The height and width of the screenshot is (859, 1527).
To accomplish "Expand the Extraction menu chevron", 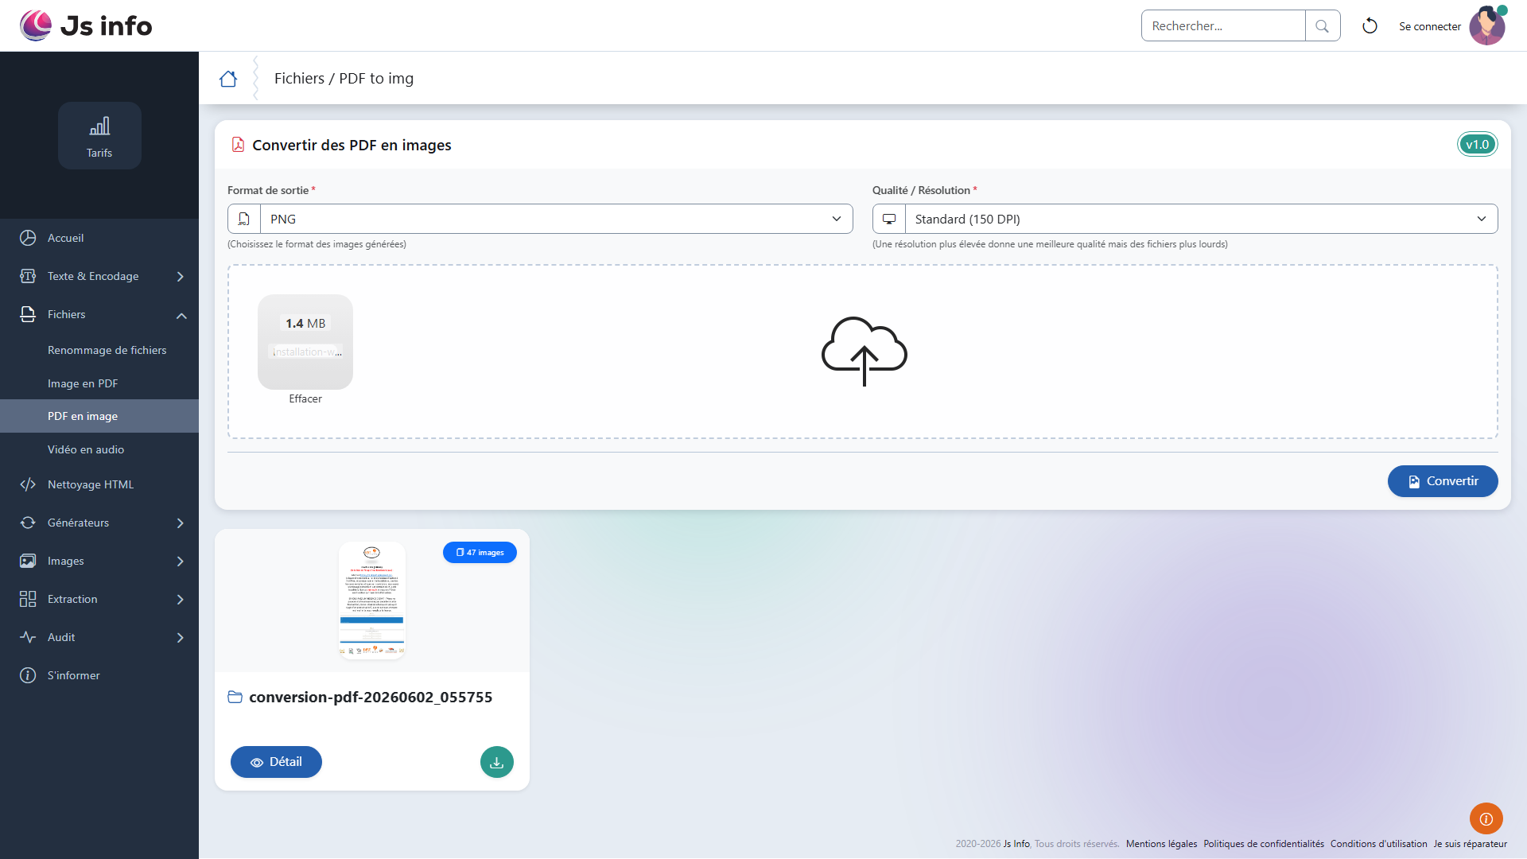I will (181, 600).
